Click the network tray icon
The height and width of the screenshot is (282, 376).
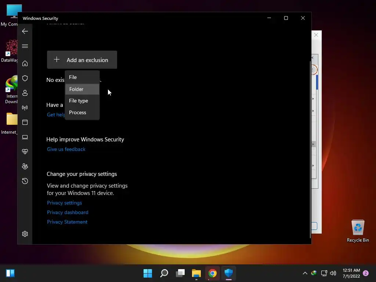click(324, 273)
